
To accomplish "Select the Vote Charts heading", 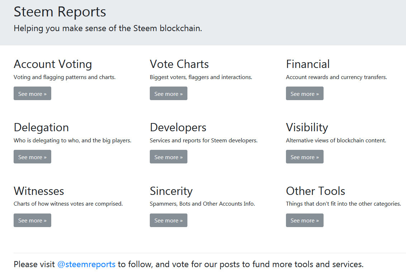I will tap(179, 64).
